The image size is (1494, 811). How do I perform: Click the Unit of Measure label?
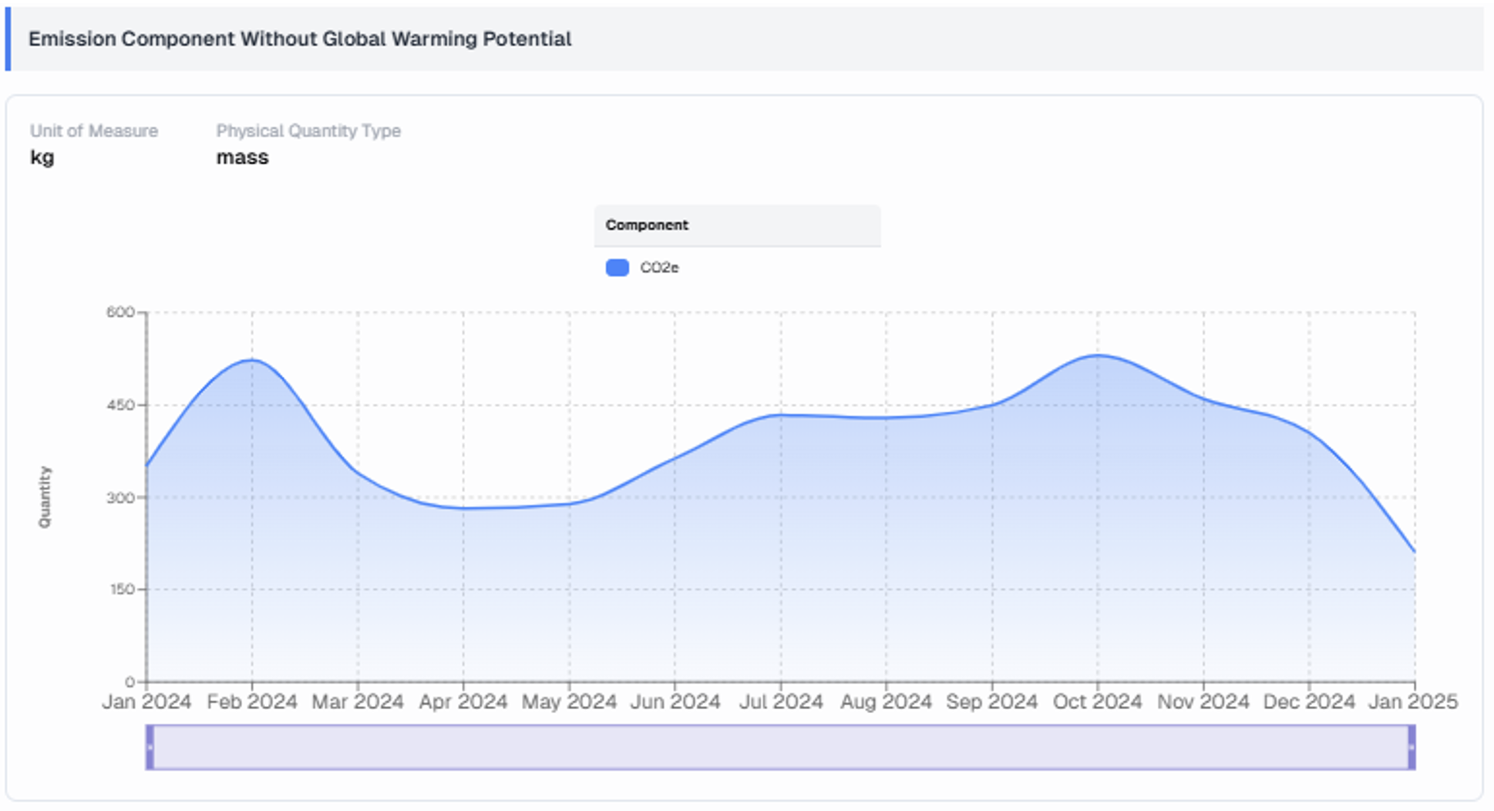94,131
